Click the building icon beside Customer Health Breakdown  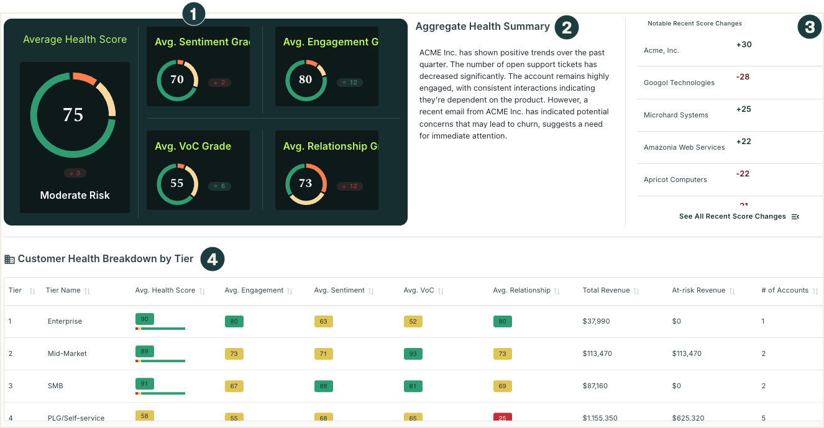[x=9, y=259]
